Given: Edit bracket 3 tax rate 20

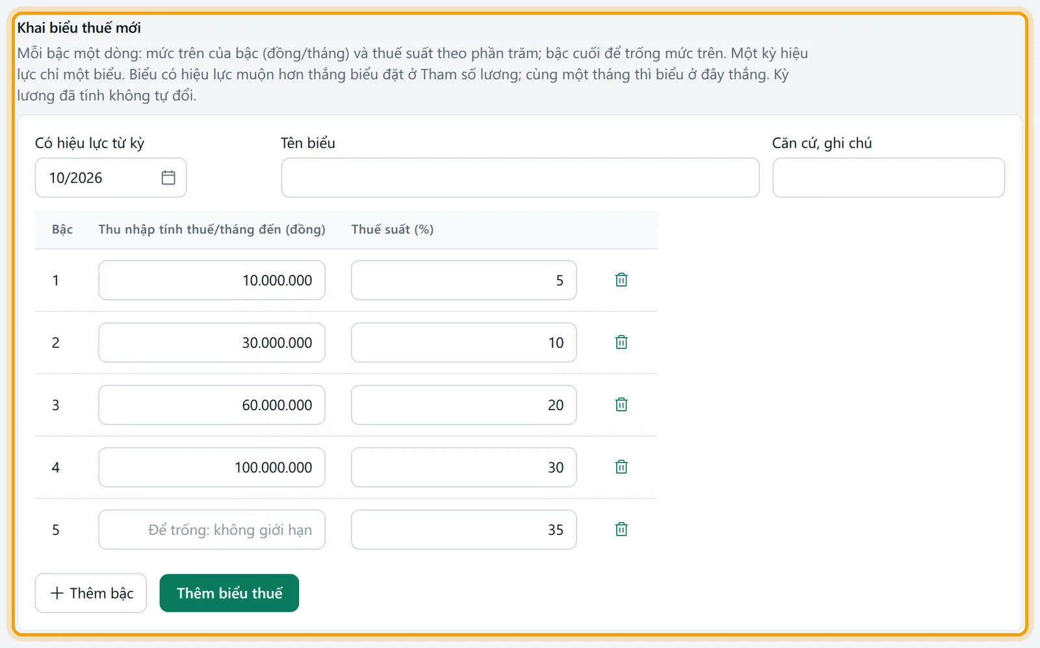Looking at the screenshot, I should coord(464,405).
